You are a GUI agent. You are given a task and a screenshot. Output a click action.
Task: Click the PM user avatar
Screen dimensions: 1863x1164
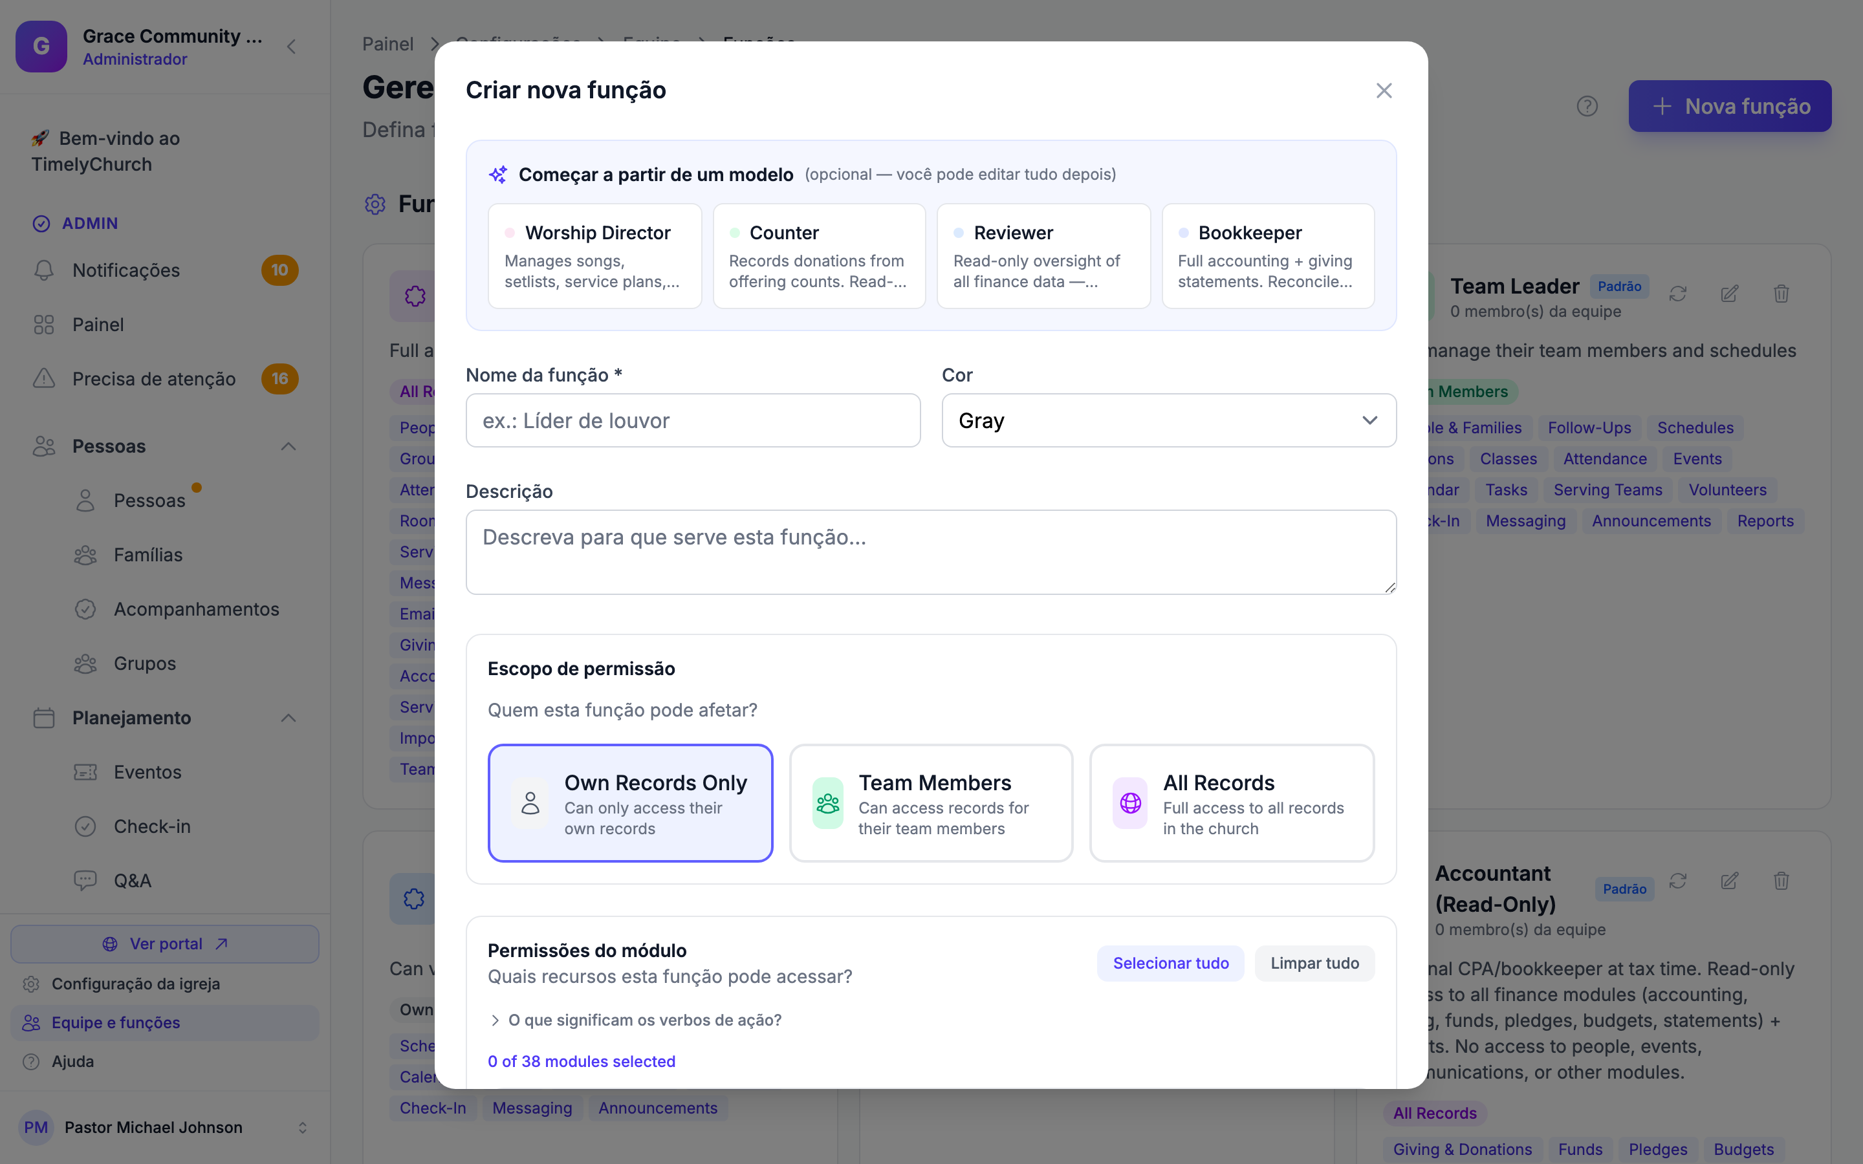click(36, 1127)
